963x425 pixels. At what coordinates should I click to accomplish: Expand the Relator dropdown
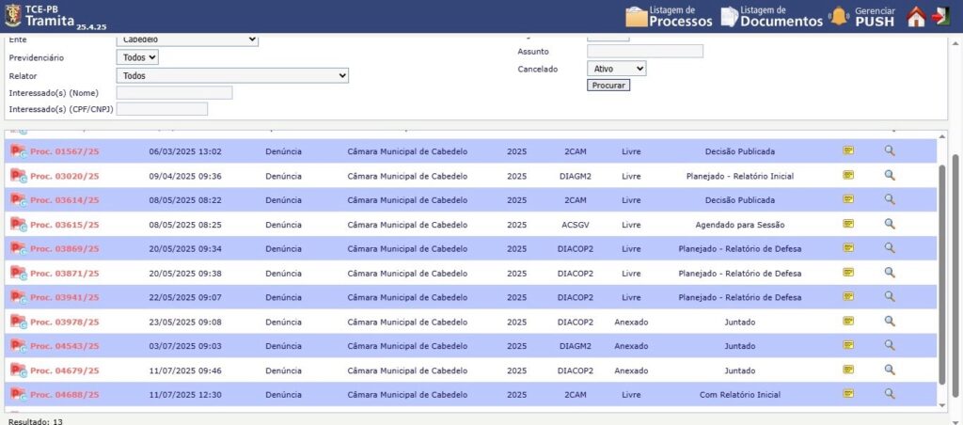click(x=232, y=75)
